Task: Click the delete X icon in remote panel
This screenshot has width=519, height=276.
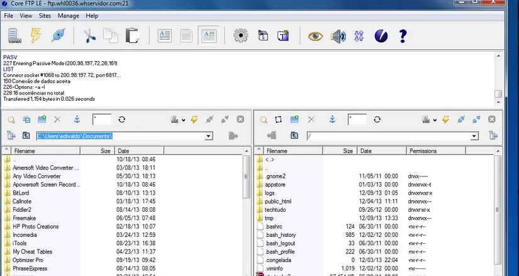Action: click(311, 120)
